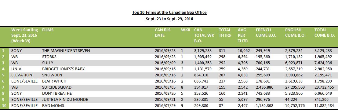Select the SULLY row film name

(x=48, y=63)
